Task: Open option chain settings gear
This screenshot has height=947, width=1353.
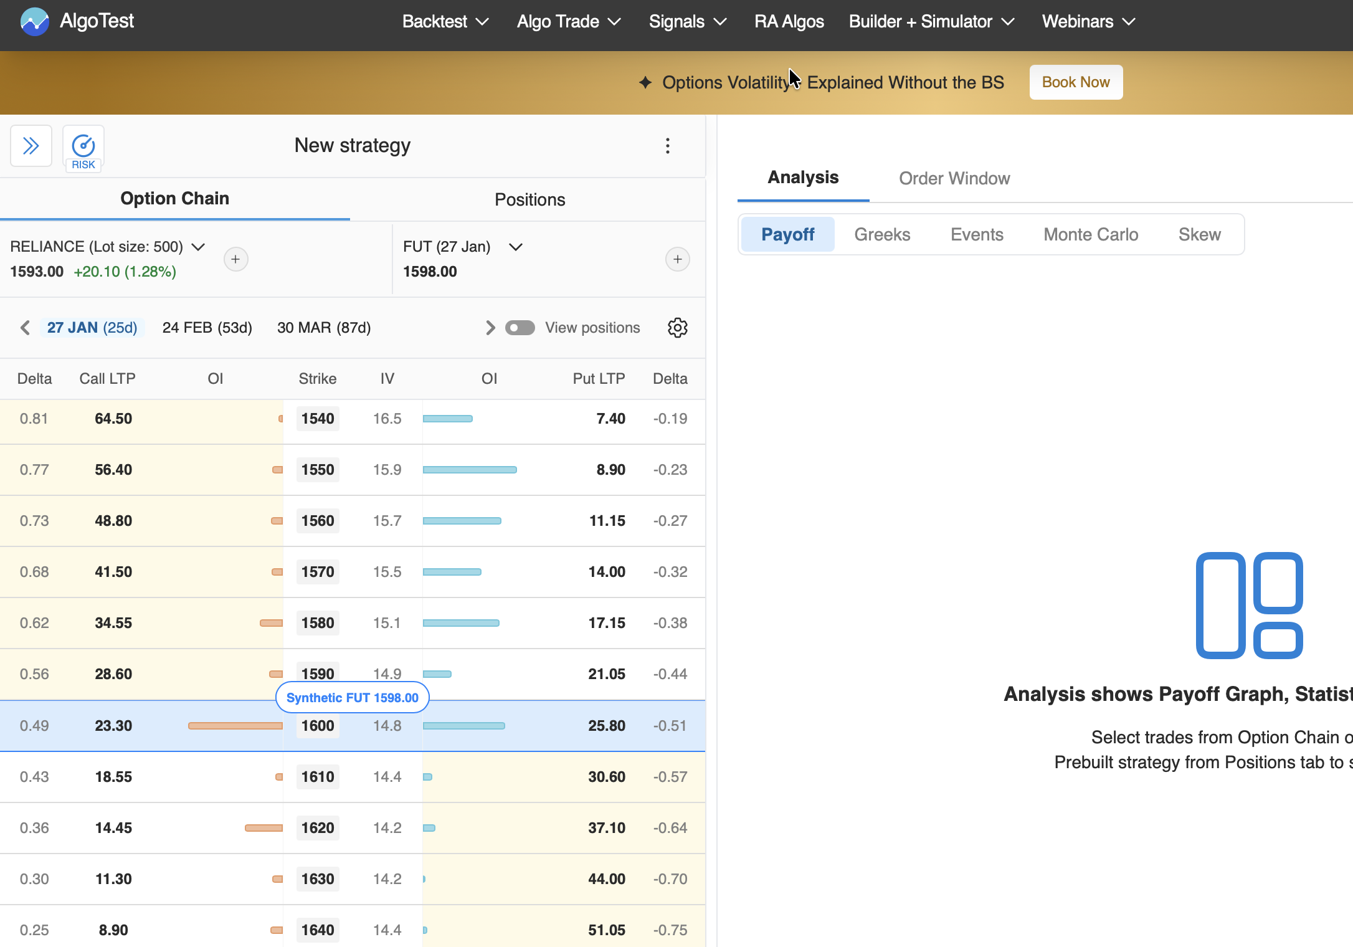Action: coord(677,328)
